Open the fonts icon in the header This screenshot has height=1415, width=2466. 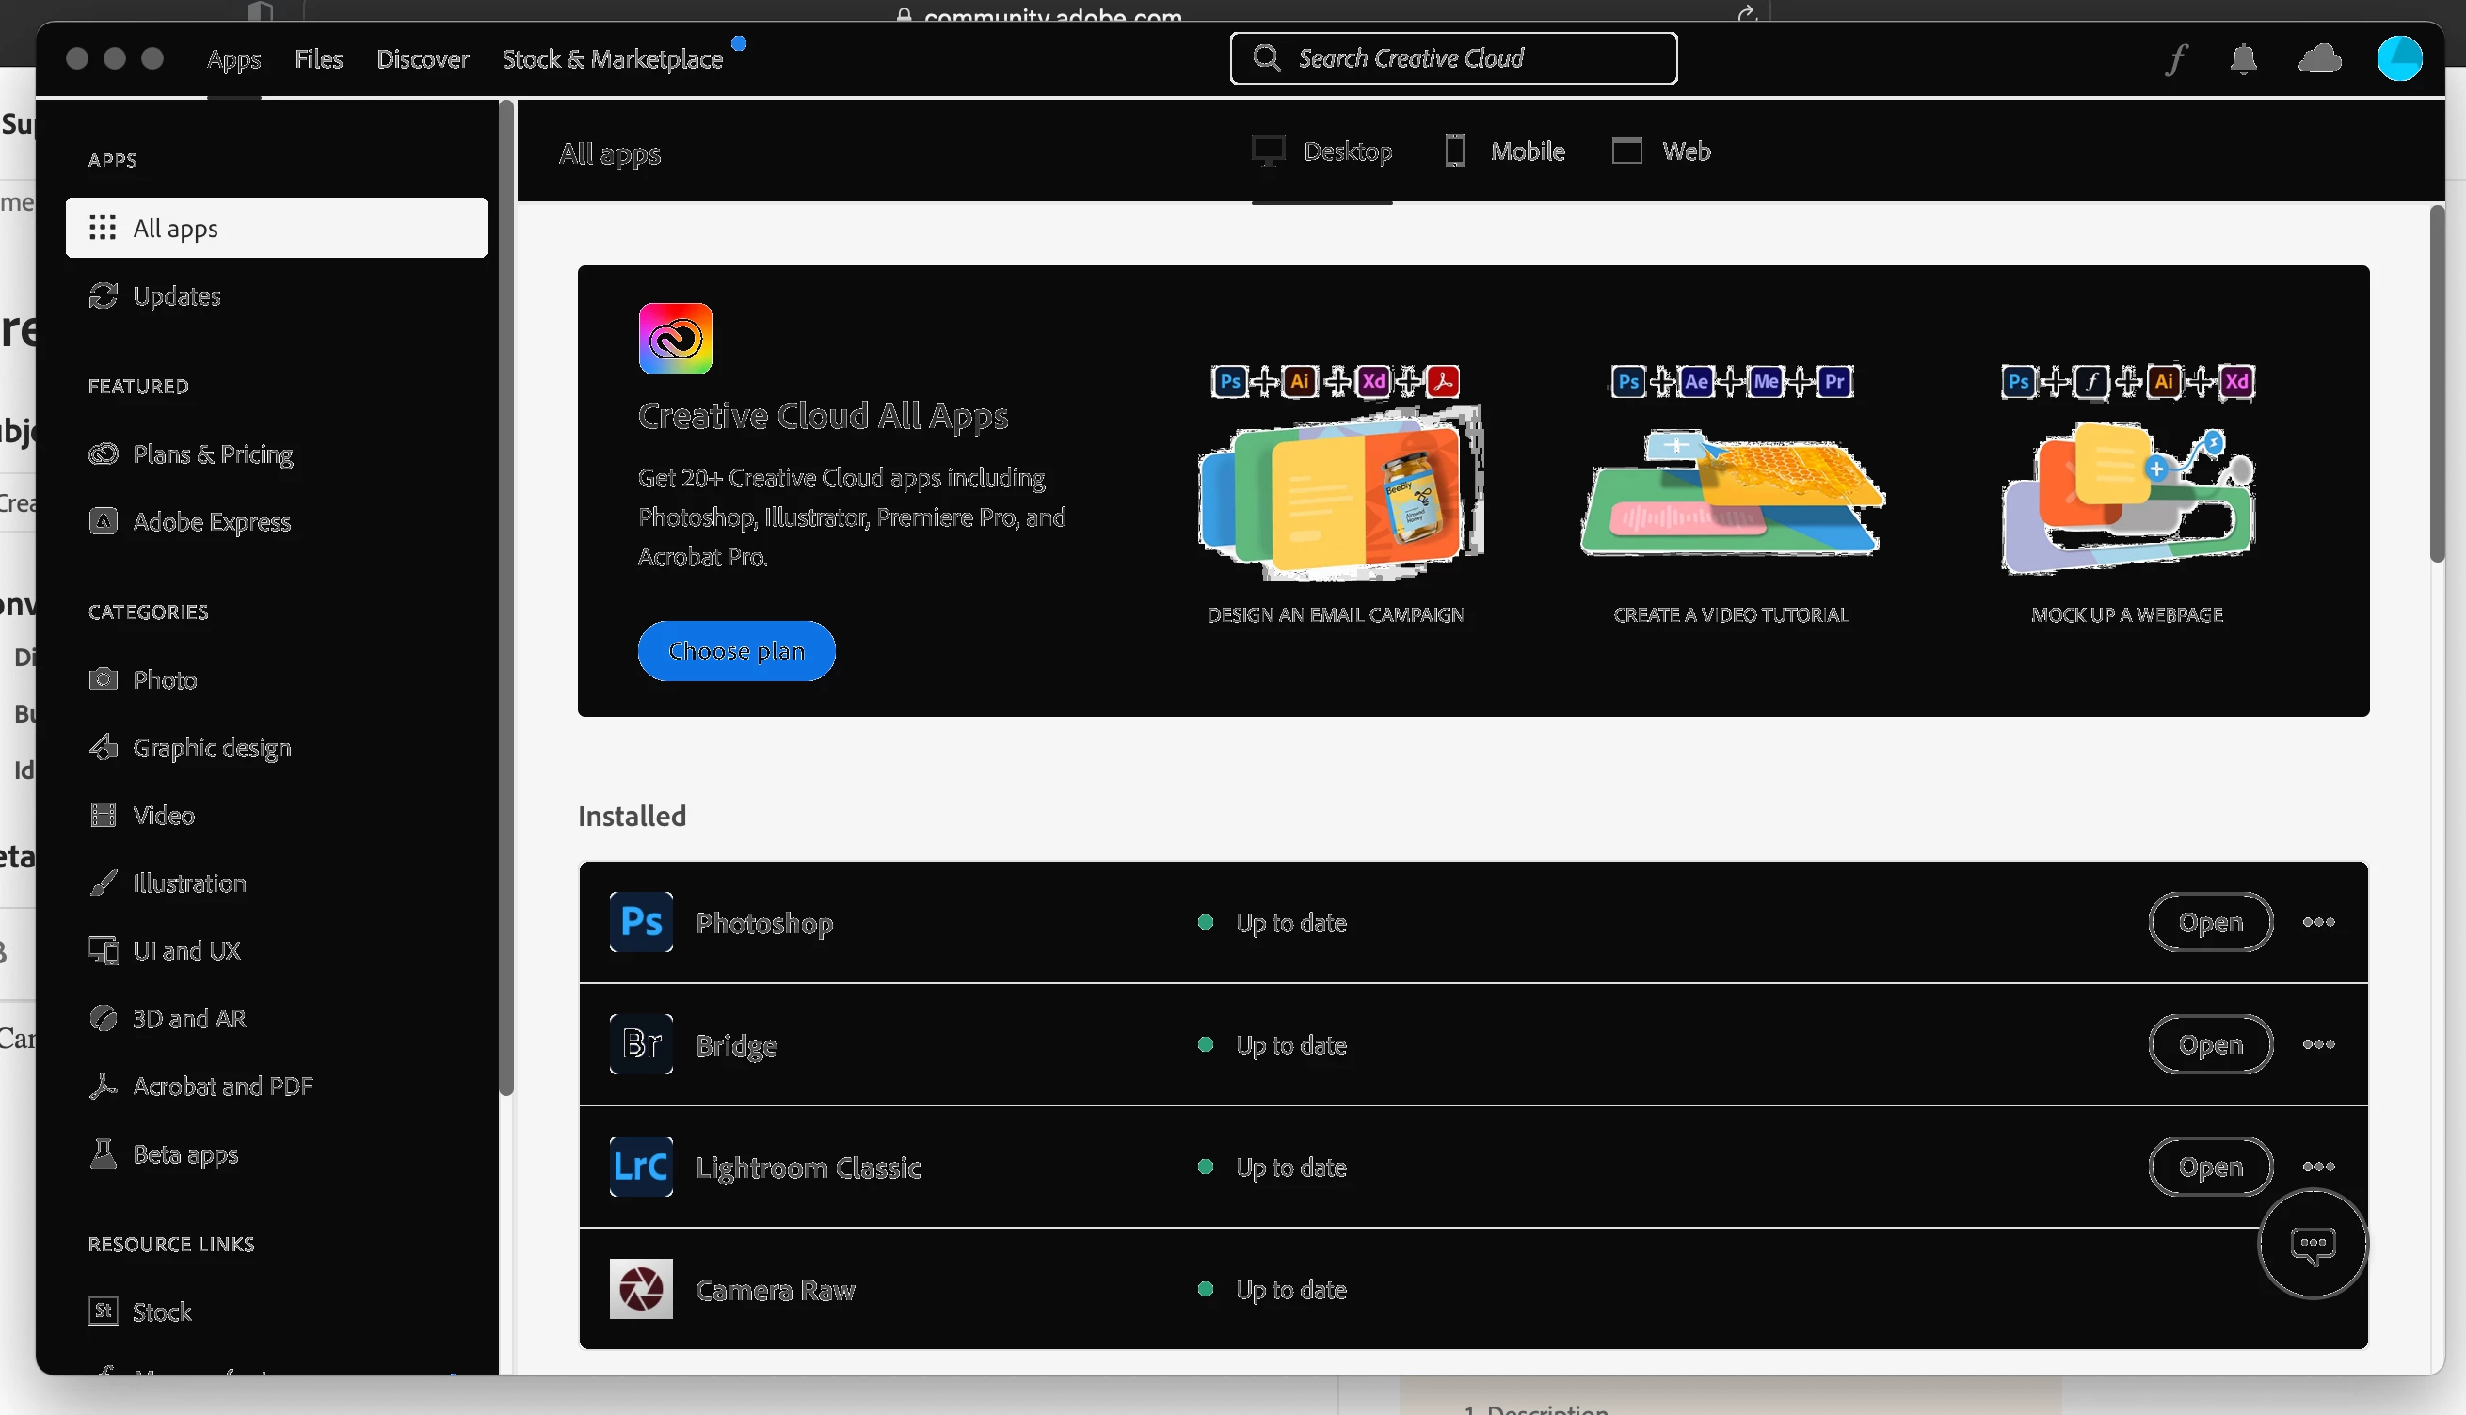click(2176, 59)
